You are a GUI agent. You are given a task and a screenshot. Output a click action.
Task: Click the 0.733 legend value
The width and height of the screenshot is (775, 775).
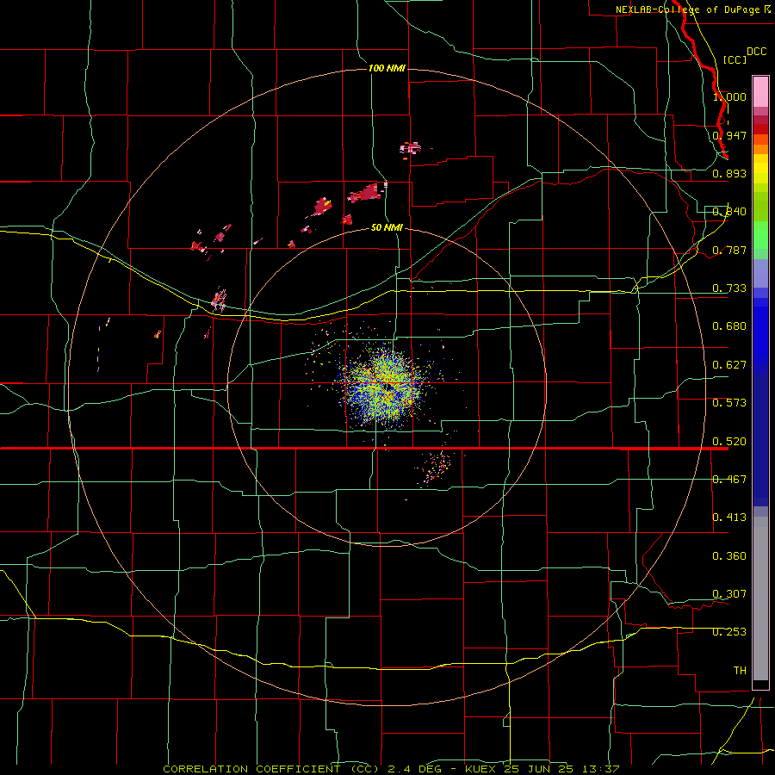[x=729, y=288]
